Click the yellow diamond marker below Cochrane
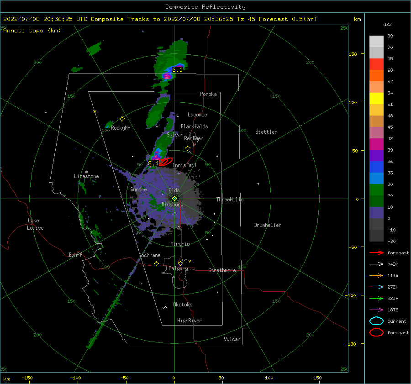The image size is (411, 384). (x=156, y=263)
